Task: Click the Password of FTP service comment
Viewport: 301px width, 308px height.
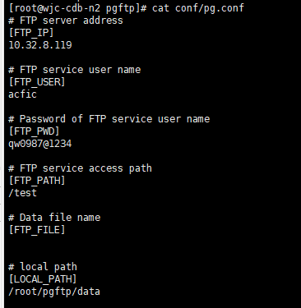Action: click(109, 119)
